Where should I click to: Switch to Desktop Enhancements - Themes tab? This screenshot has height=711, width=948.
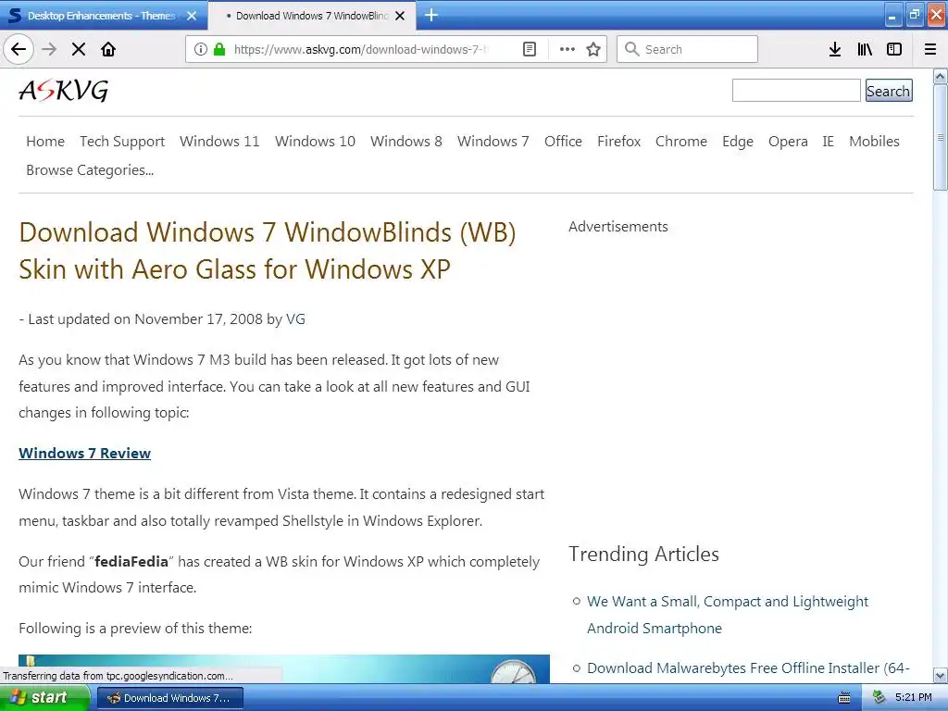[103, 16]
